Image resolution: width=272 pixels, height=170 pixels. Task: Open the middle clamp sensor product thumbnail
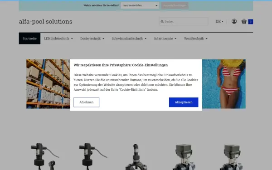(136, 157)
